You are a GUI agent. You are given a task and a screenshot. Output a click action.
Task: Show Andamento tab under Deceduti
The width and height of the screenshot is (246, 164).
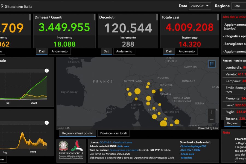[124, 51]
